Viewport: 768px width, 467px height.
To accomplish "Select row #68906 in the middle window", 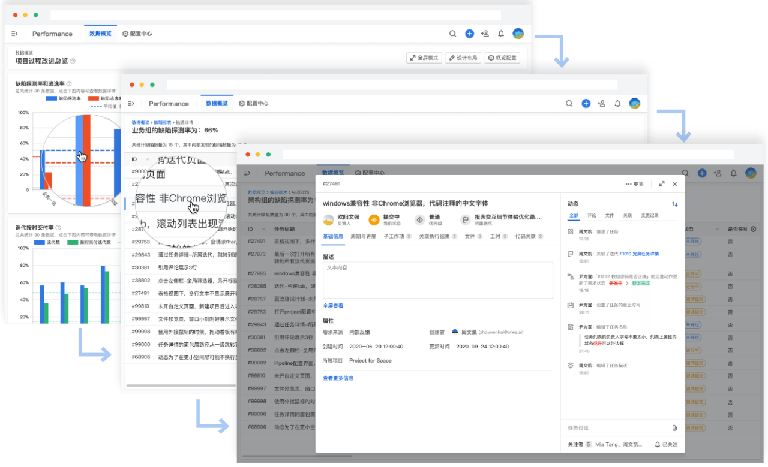I will coord(180,357).
